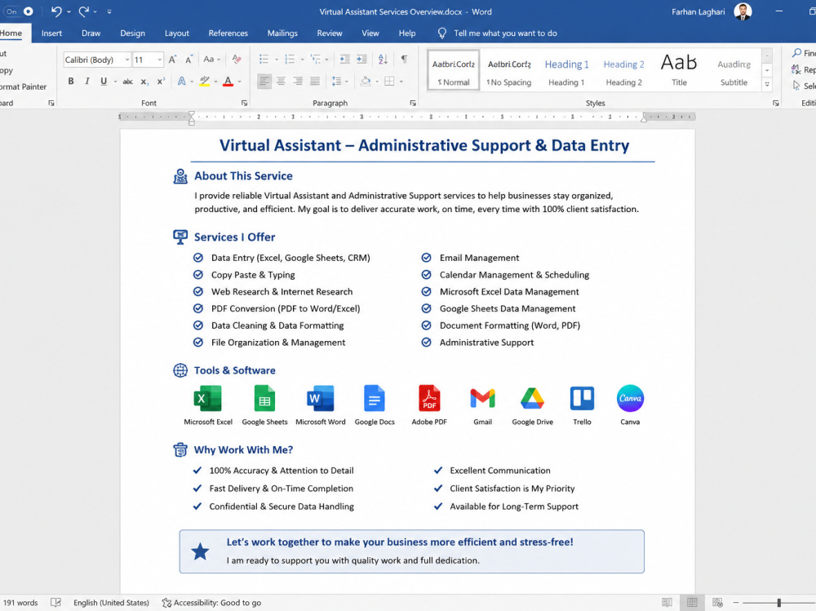The height and width of the screenshot is (611, 816).
Task: Toggle Strikethrough formatting
Action: click(x=127, y=82)
